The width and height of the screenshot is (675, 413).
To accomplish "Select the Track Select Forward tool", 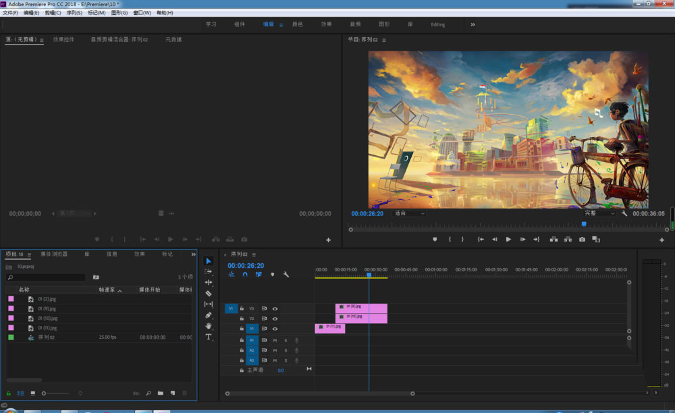I will pos(209,271).
